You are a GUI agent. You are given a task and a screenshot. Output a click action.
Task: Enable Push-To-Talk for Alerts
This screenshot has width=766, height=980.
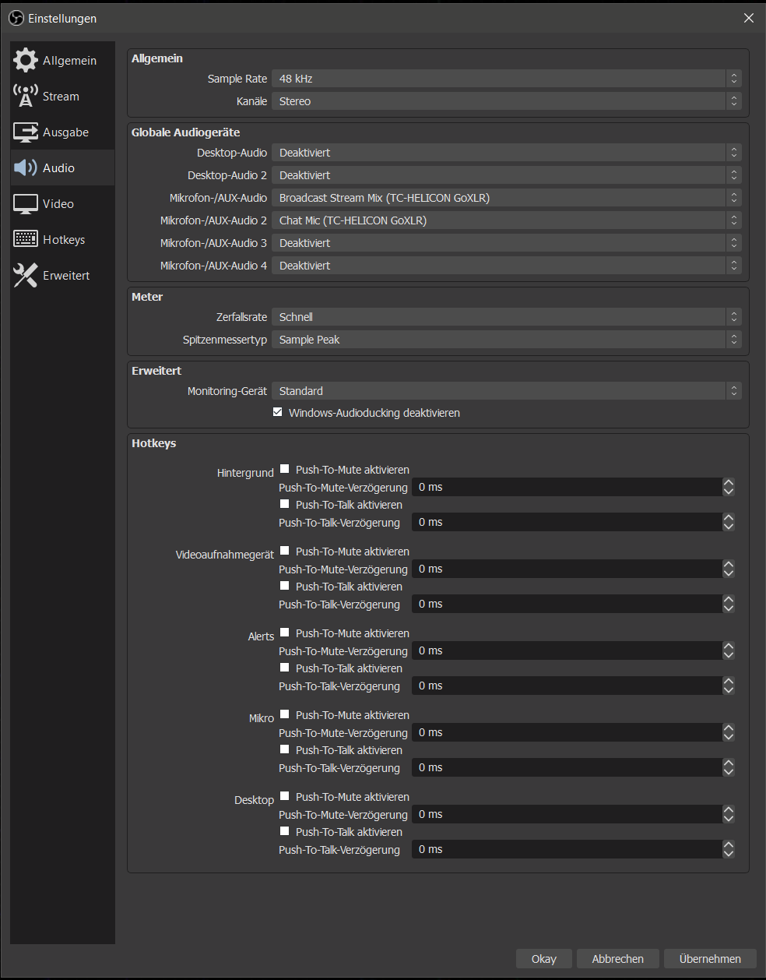point(285,668)
